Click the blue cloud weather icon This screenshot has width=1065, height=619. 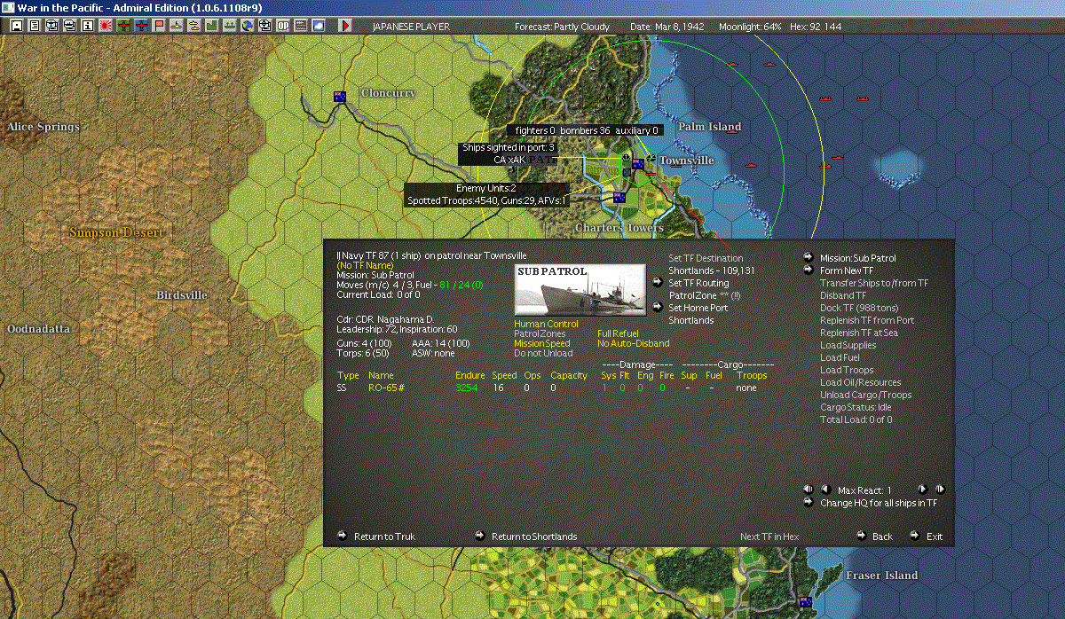318,26
